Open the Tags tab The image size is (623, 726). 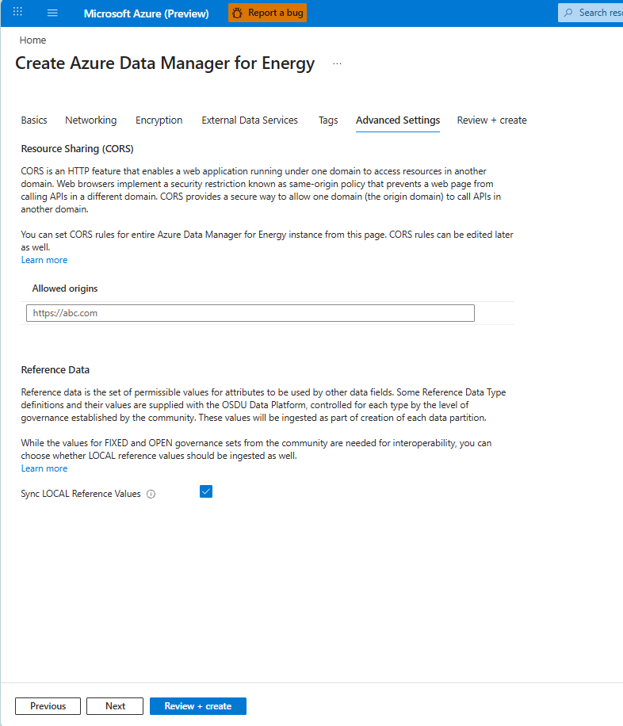327,120
